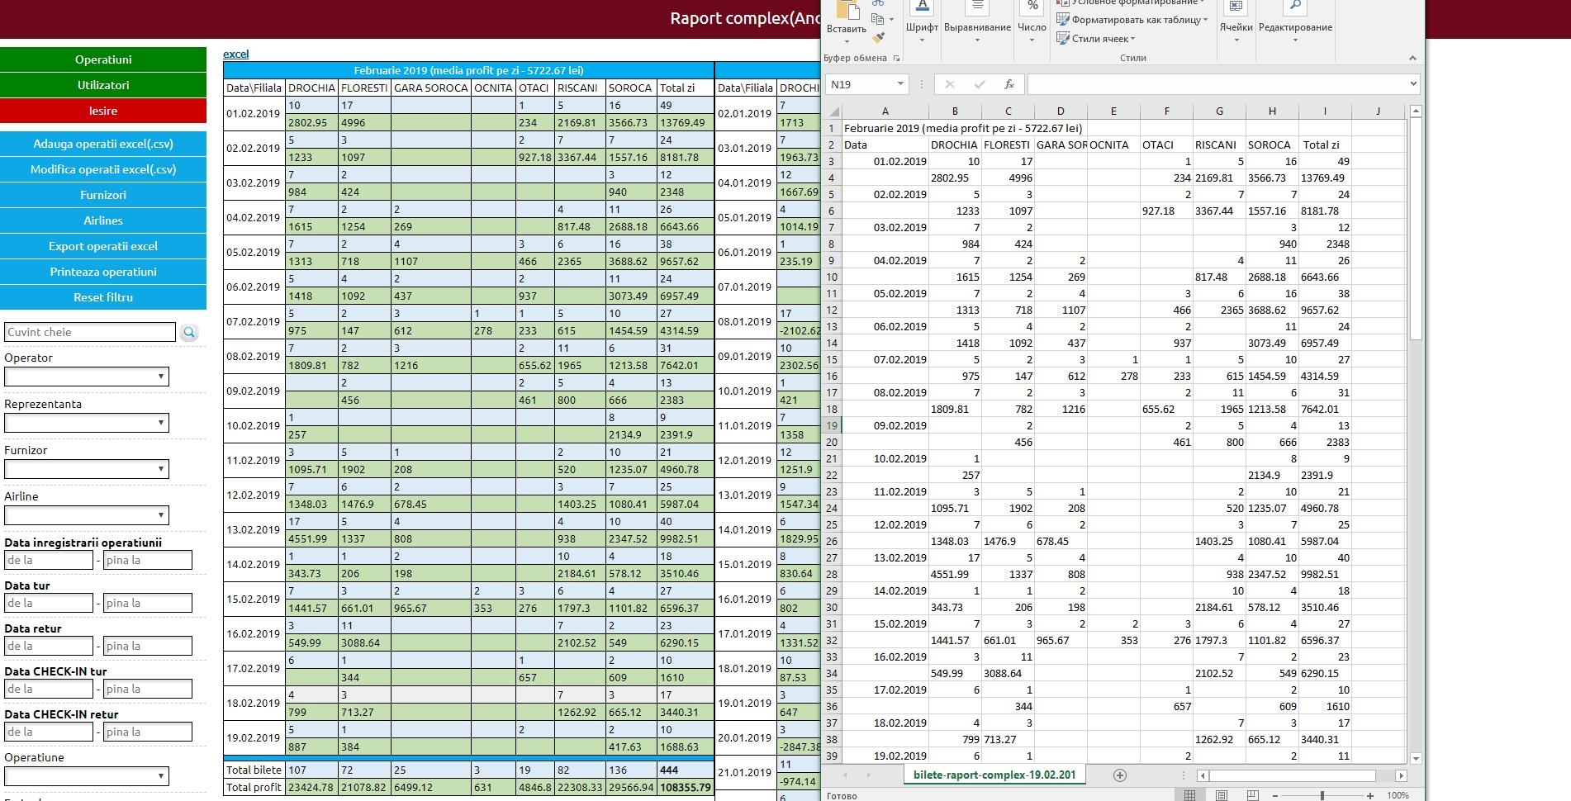The height and width of the screenshot is (801, 1571).
Task: Expand the Name Box dropdown showing N19
Action: coord(899,84)
